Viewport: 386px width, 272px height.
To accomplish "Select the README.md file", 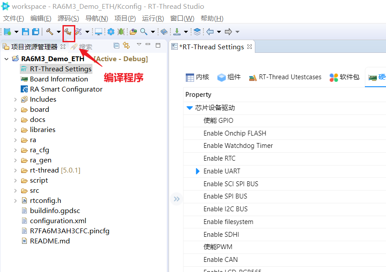I will click(x=46, y=241).
